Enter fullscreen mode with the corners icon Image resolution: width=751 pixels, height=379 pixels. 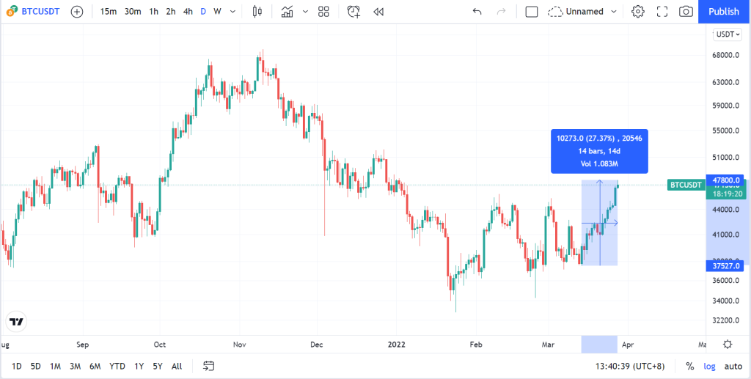pyautogui.click(x=662, y=12)
